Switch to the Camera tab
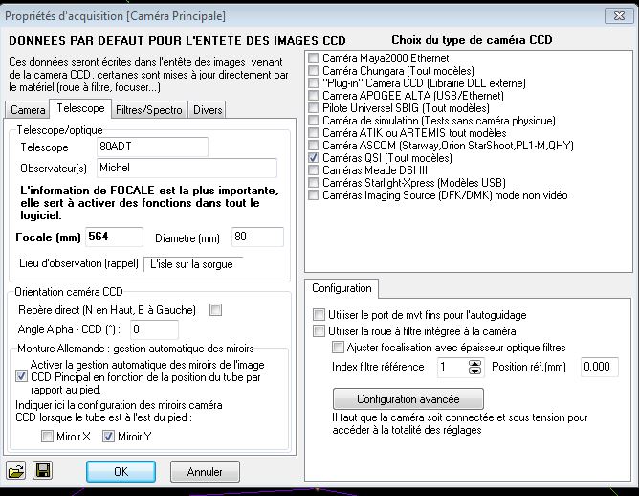The image size is (639, 496). pyautogui.click(x=28, y=110)
